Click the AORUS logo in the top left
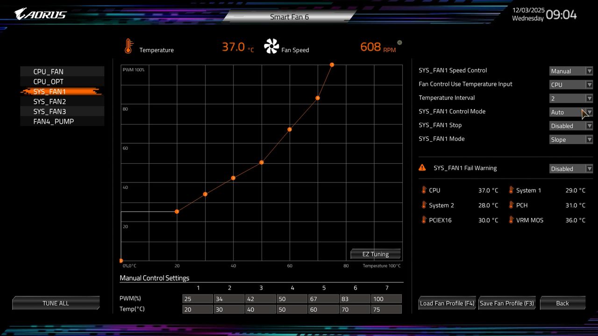The height and width of the screenshot is (336, 598). (x=38, y=14)
